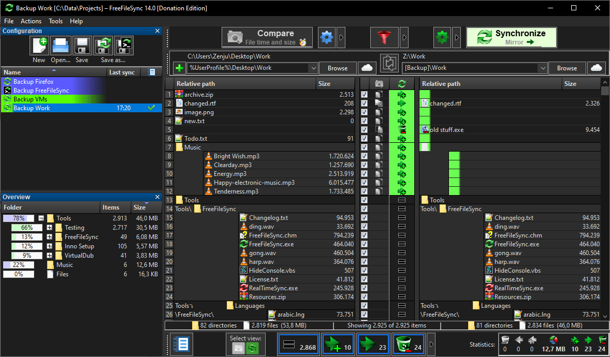The width and height of the screenshot is (610, 357).
Task: Switch view to sync action mode
Action: pyautogui.click(x=252, y=348)
